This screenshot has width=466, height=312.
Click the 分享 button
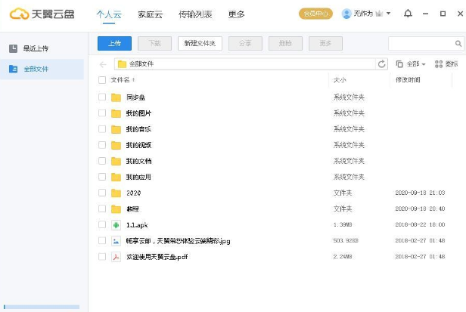245,44
